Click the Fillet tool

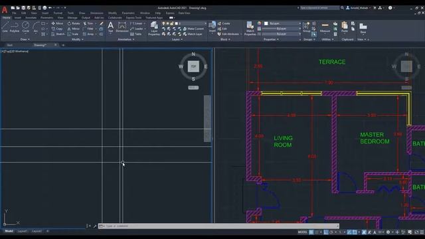pos(88,29)
